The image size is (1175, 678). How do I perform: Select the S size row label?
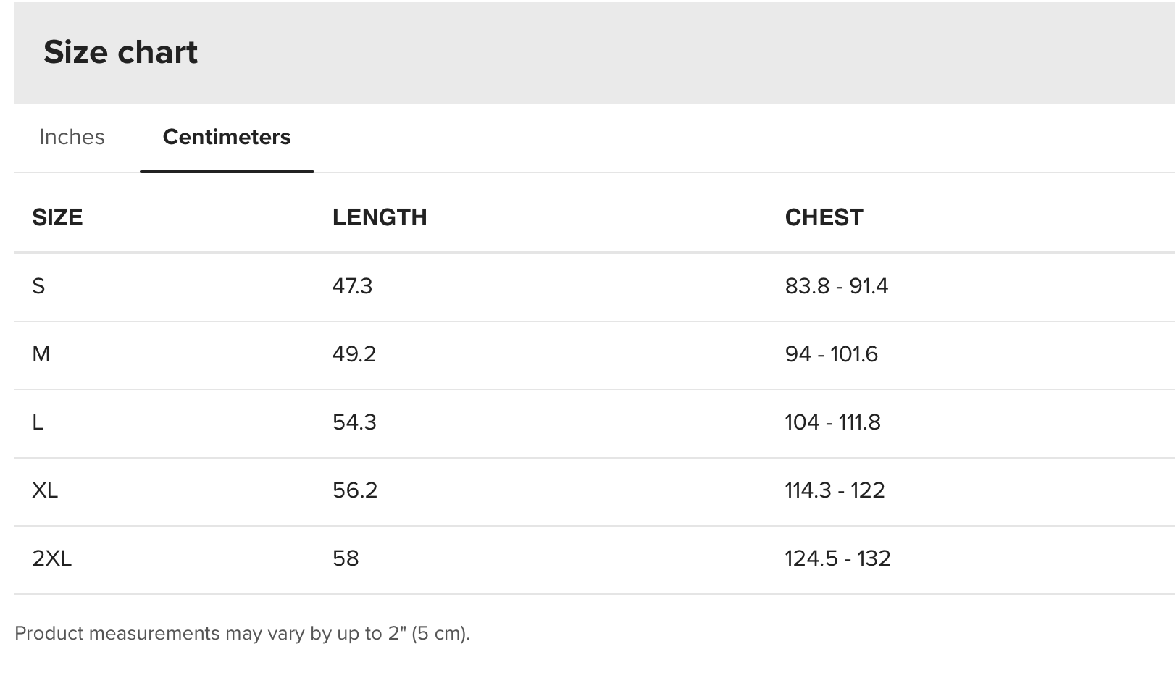[x=38, y=286]
